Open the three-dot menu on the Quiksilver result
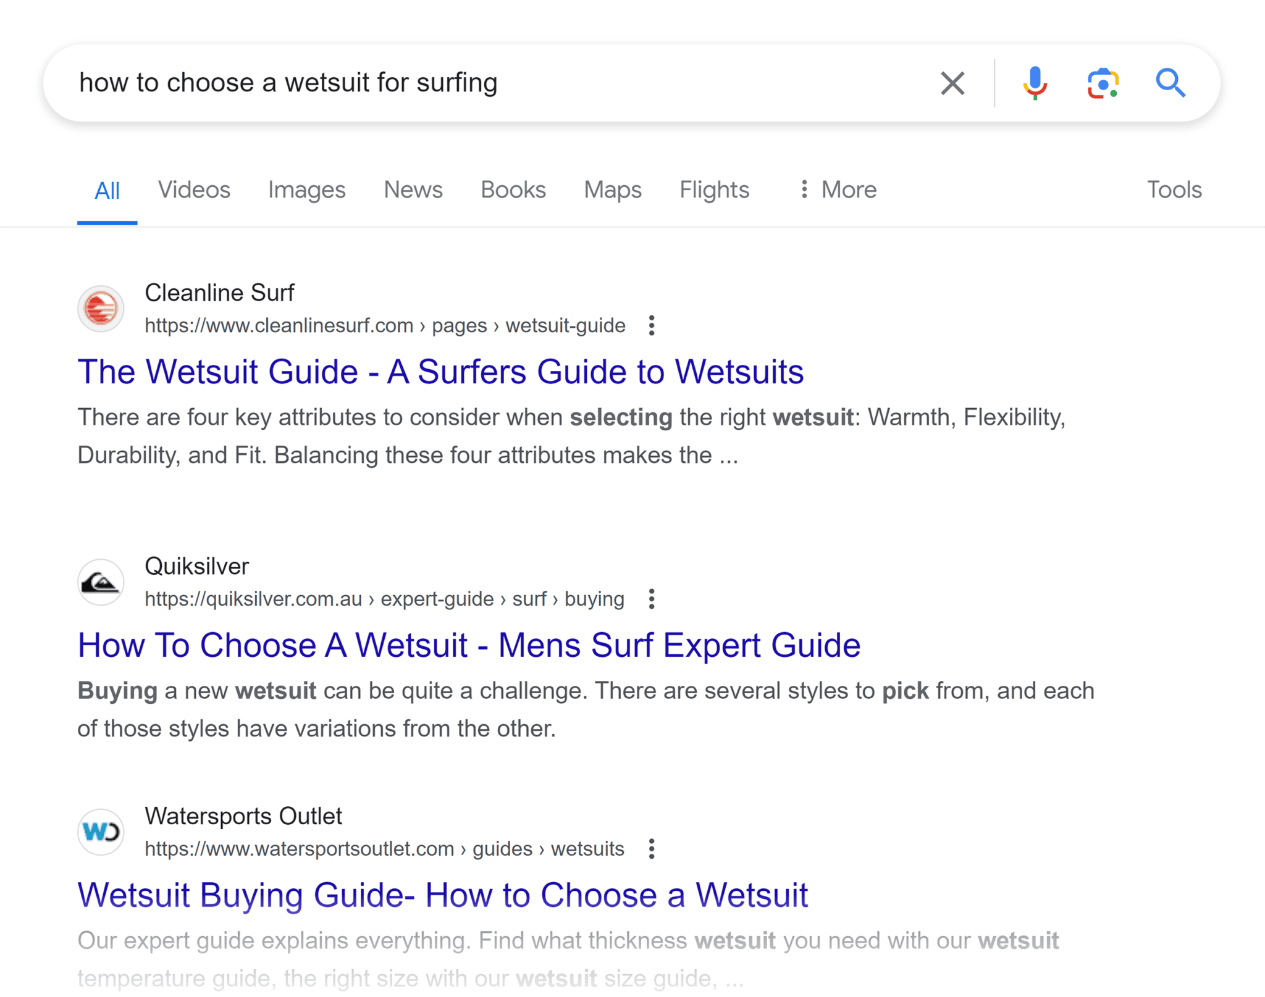1265x997 pixels. pyautogui.click(x=652, y=598)
